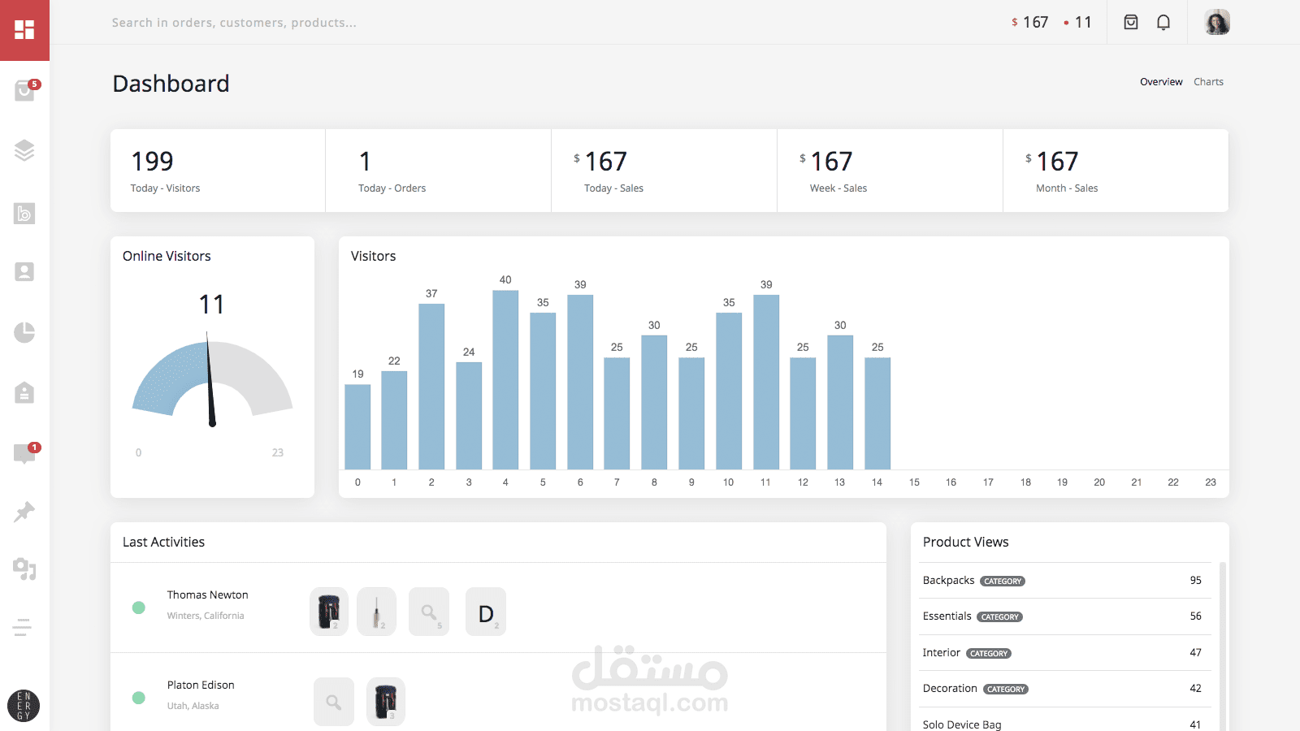Open the shopping bag icon in header

[1131, 22]
